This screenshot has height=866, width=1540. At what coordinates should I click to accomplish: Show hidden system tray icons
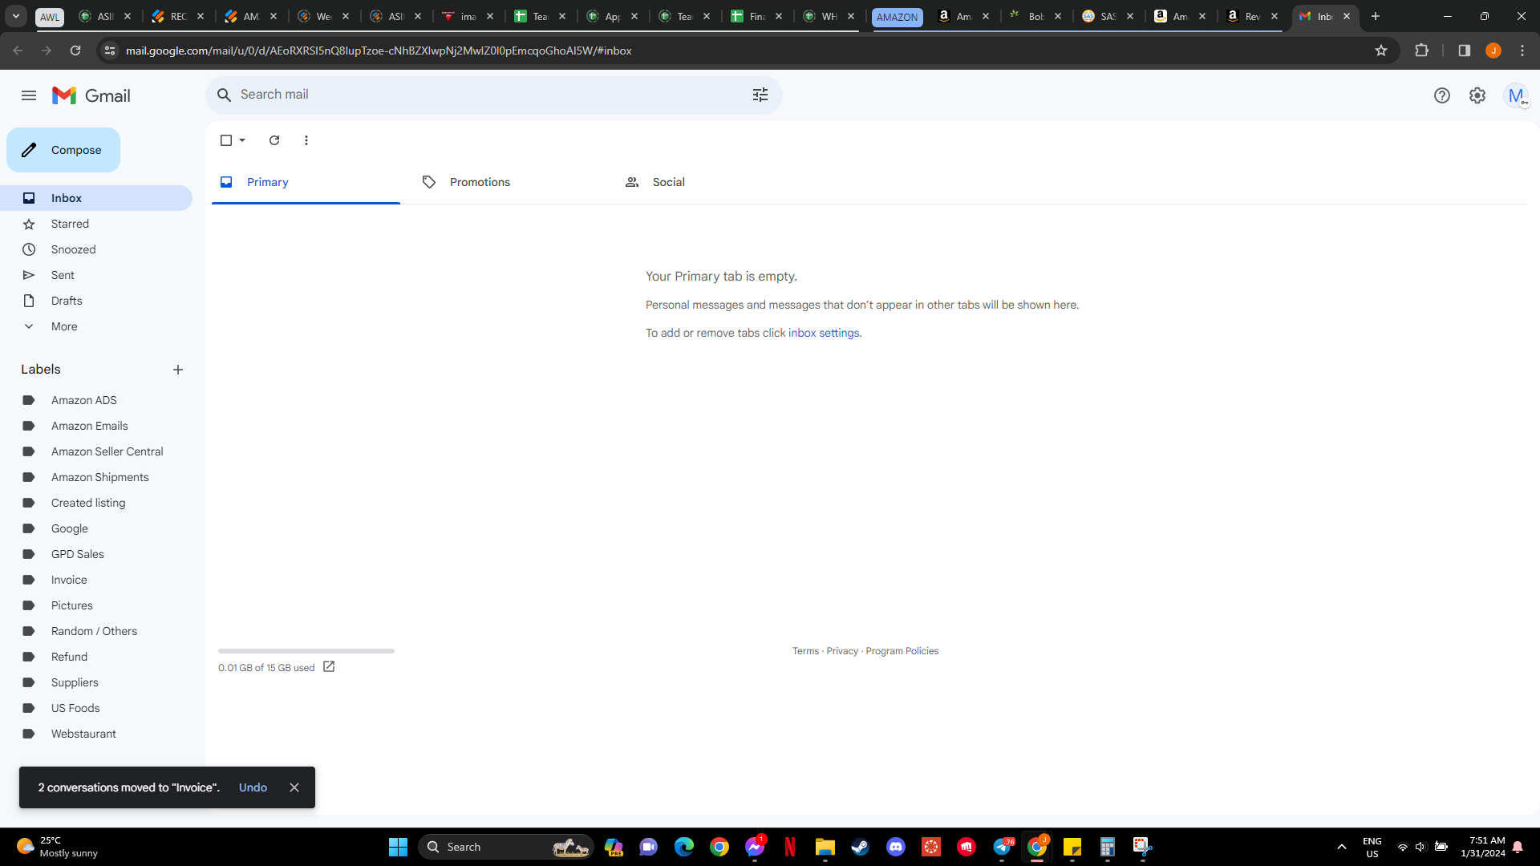[1342, 847]
